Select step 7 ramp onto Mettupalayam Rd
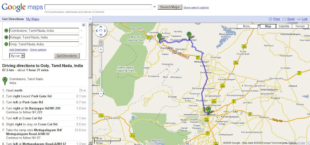Screen dimensions: 310x145 44,134
